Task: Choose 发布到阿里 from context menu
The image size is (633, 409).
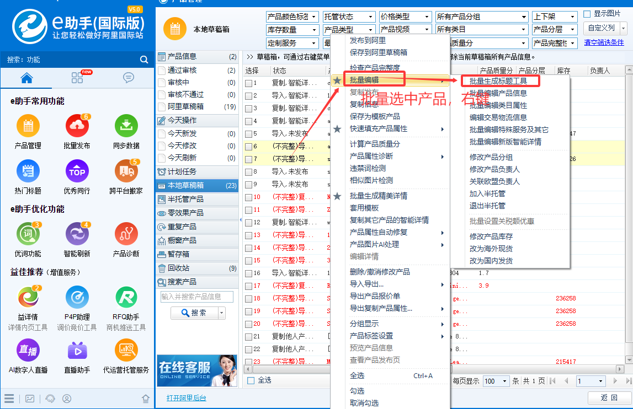Action: pos(368,40)
